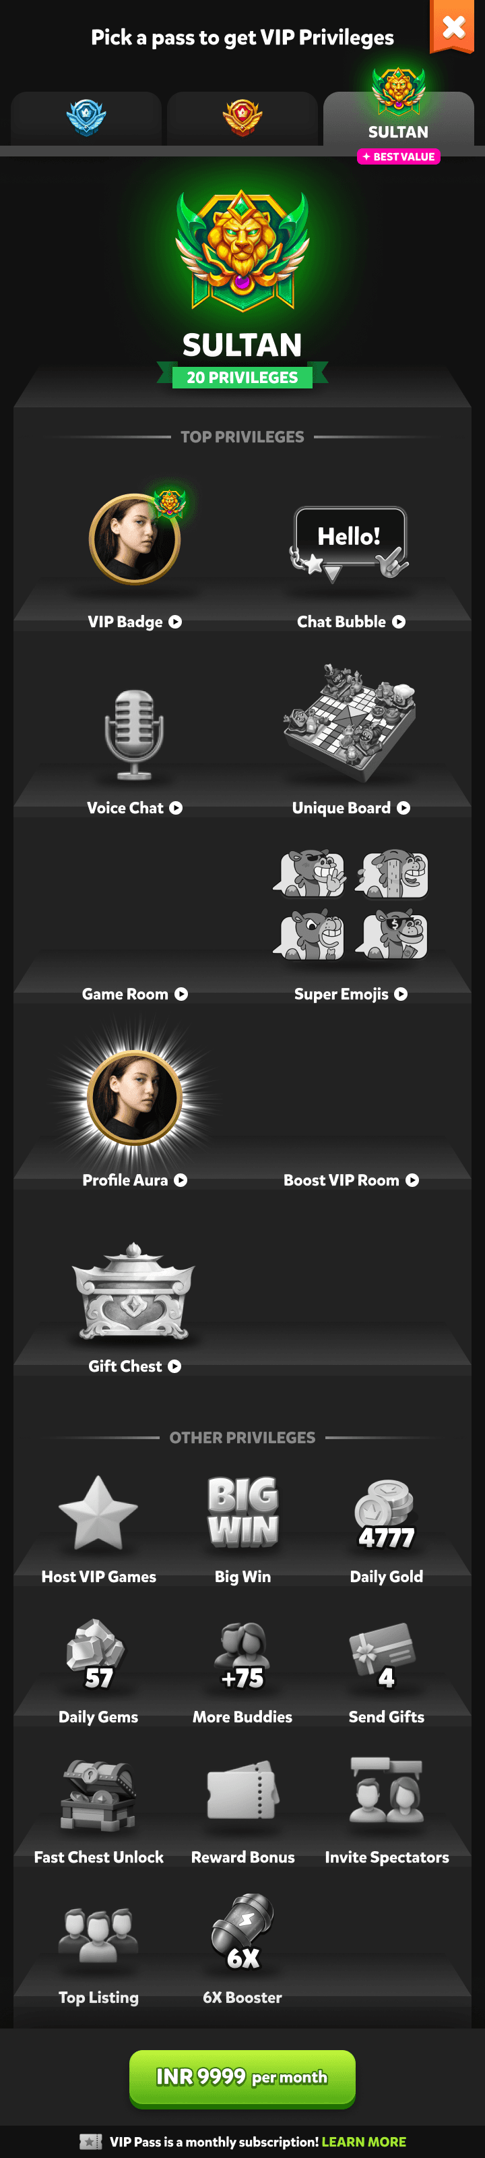
Task: Select the Voice Chat microphone icon
Action: (x=134, y=734)
